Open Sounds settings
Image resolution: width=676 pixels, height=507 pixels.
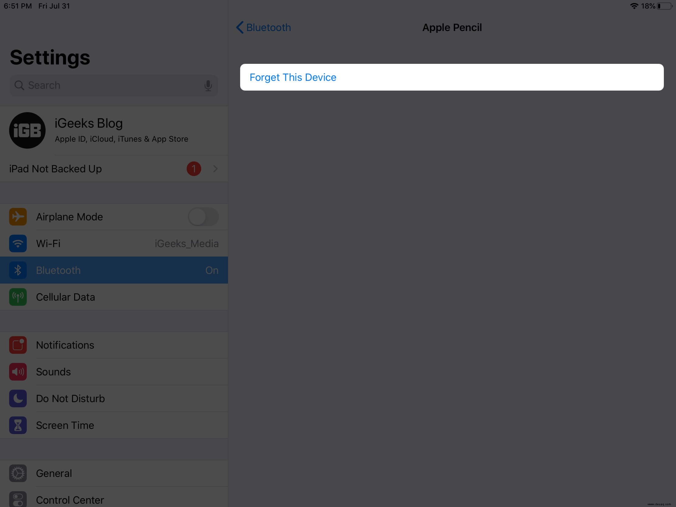tap(114, 372)
